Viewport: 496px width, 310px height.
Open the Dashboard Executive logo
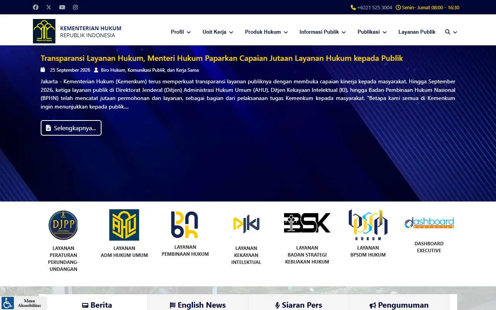pos(429,223)
